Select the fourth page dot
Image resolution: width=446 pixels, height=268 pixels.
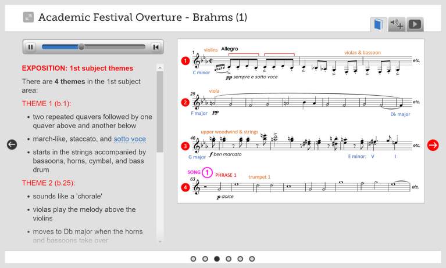tap(229, 259)
